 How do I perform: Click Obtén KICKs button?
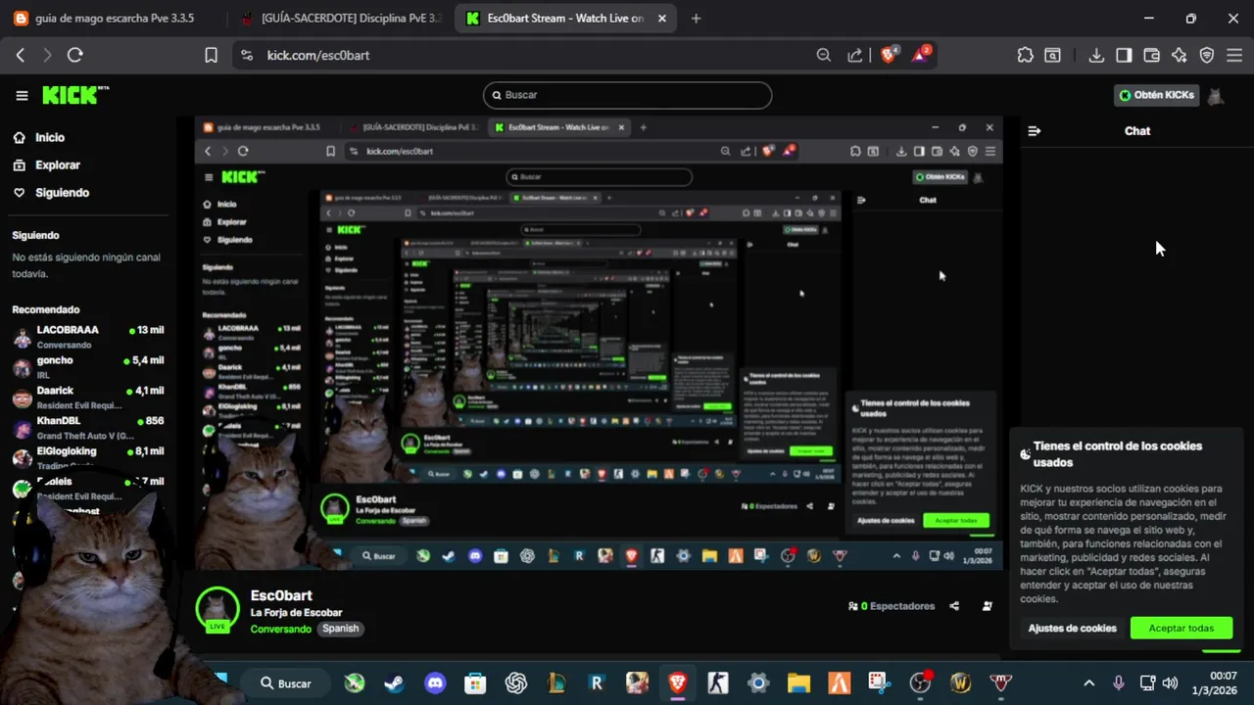pos(1157,95)
